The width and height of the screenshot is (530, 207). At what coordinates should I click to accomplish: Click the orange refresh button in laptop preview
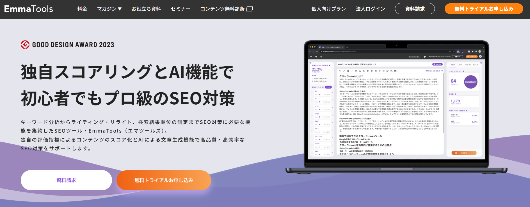click(464, 153)
